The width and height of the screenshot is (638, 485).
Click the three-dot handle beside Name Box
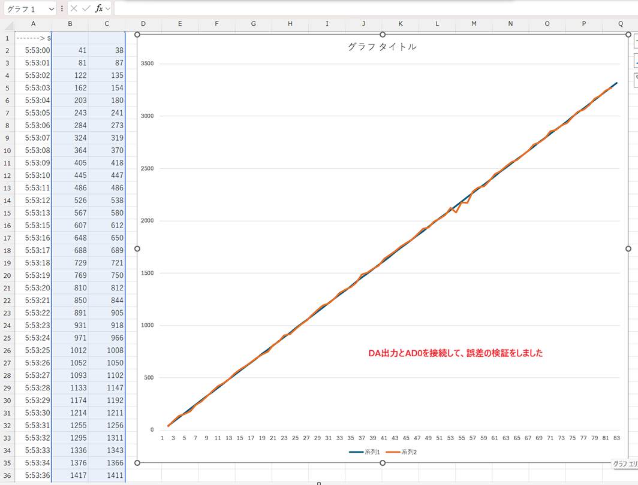(62, 9)
